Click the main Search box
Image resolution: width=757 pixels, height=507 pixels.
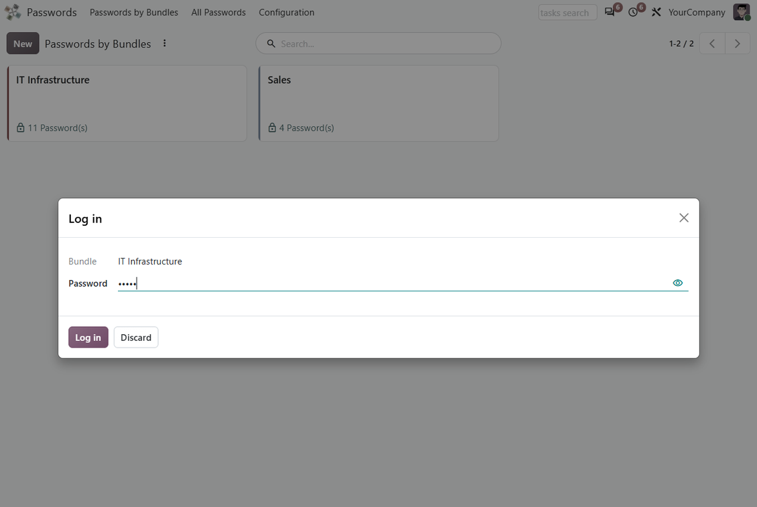(x=378, y=44)
